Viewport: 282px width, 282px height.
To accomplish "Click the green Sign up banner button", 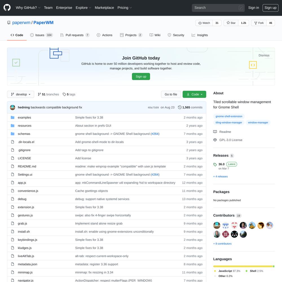I will [x=141, y=76].
